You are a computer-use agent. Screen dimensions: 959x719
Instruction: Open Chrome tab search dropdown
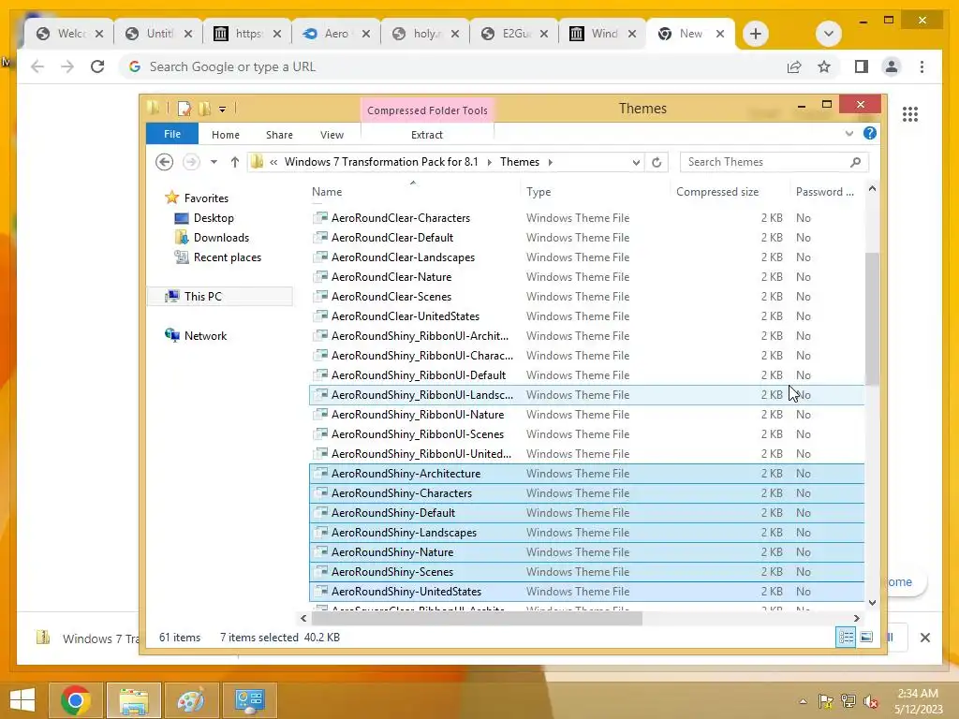828,34
